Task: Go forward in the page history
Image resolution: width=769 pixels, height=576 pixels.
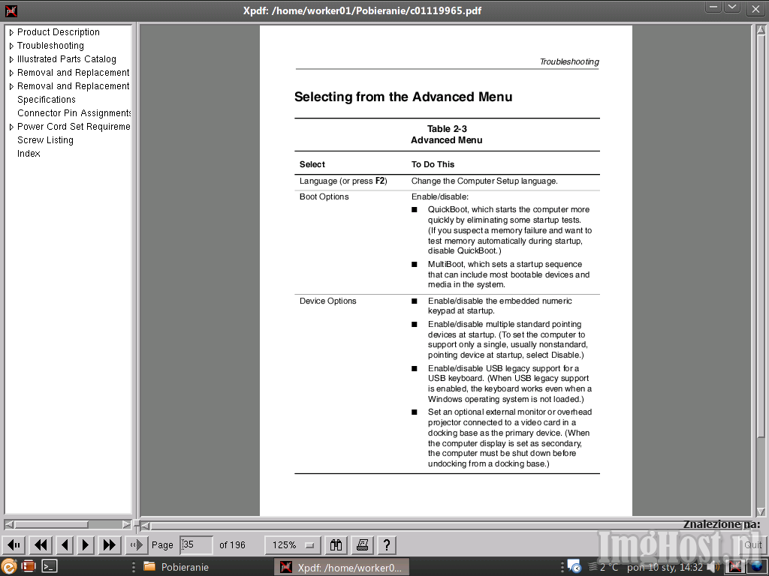Action: 137,544
